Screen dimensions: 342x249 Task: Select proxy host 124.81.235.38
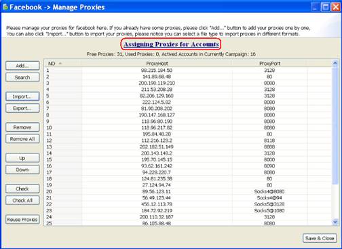tap(157, 178)
